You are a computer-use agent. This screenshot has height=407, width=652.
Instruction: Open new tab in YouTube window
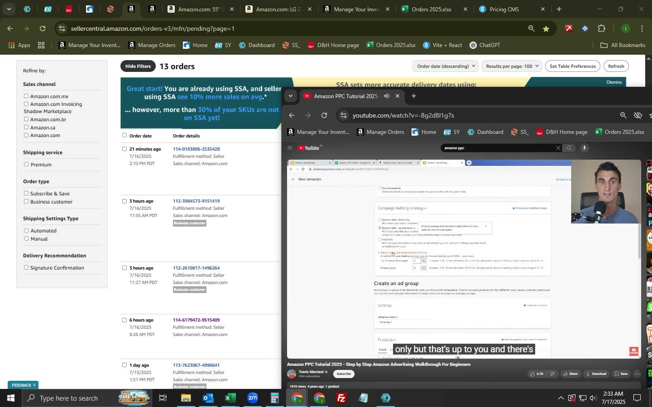click(413, 96)
